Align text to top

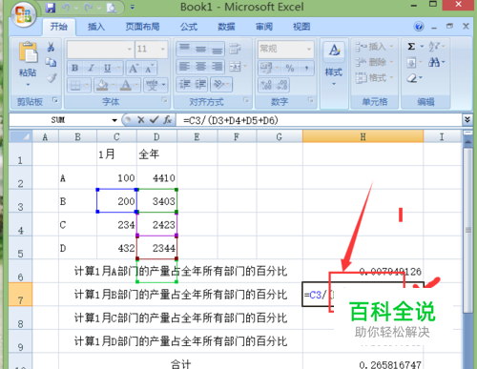pos(184,49)
